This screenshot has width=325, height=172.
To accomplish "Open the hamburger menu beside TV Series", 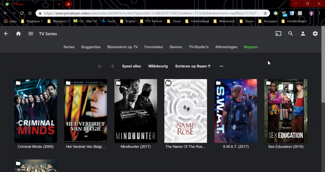I will 31,34.
